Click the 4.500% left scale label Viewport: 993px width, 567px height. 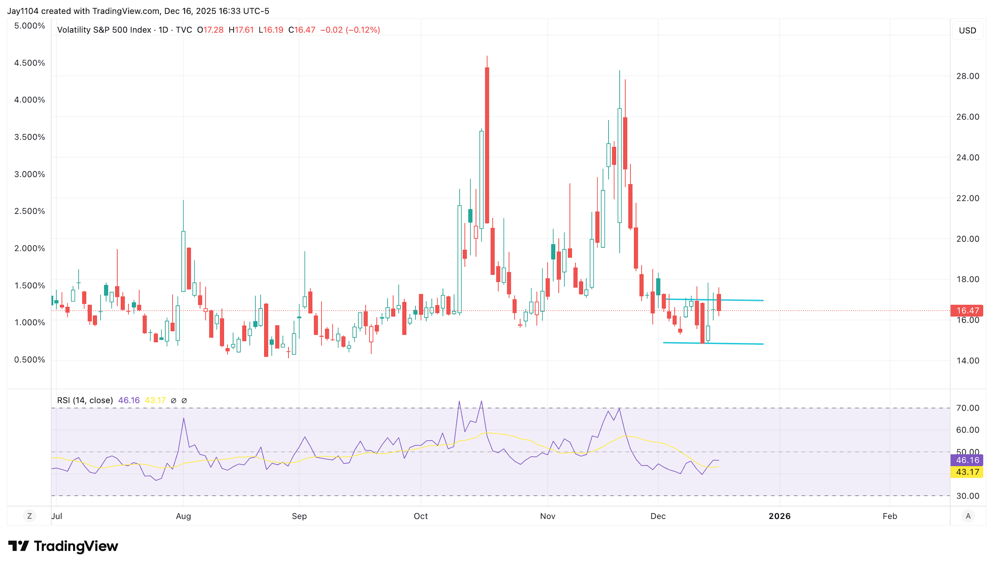click(x=30, y=63)
